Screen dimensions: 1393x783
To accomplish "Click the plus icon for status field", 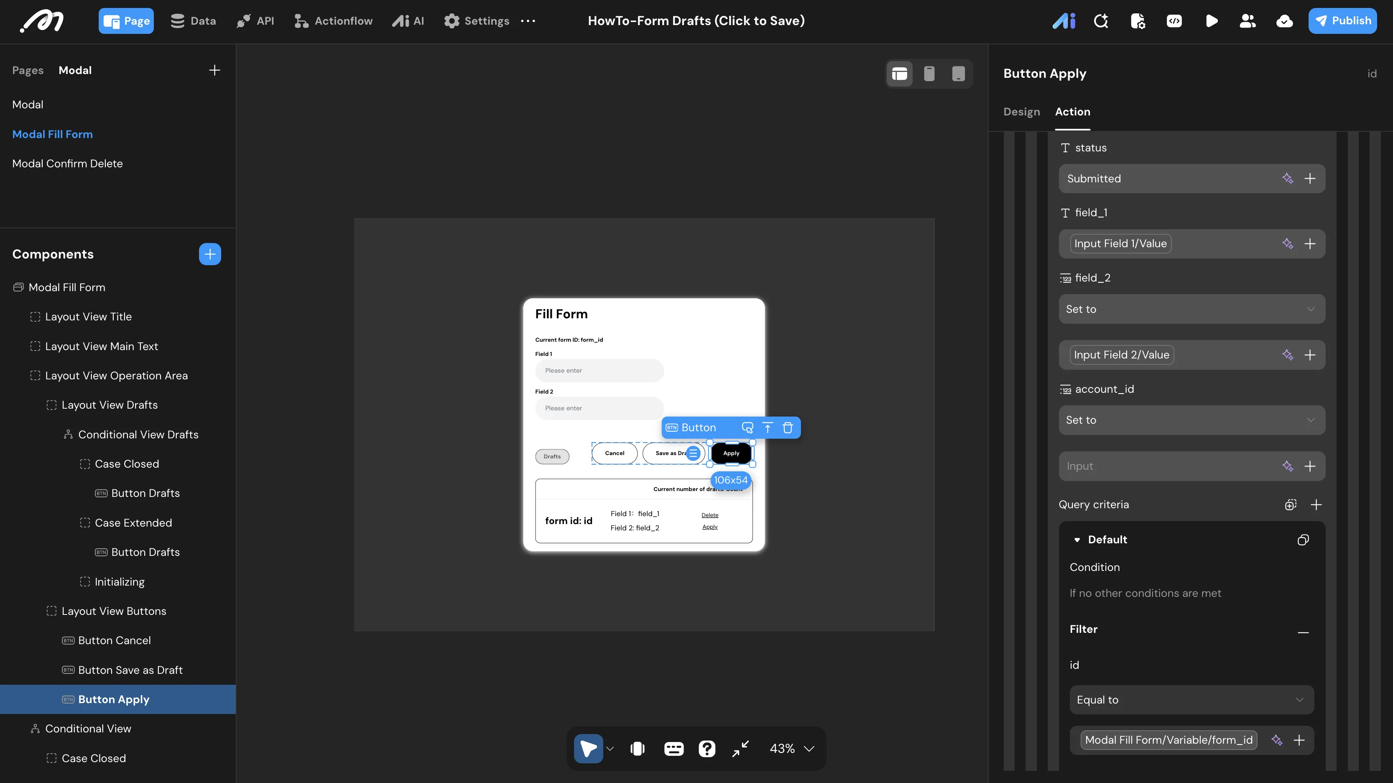I will [x=1310, y=179].
